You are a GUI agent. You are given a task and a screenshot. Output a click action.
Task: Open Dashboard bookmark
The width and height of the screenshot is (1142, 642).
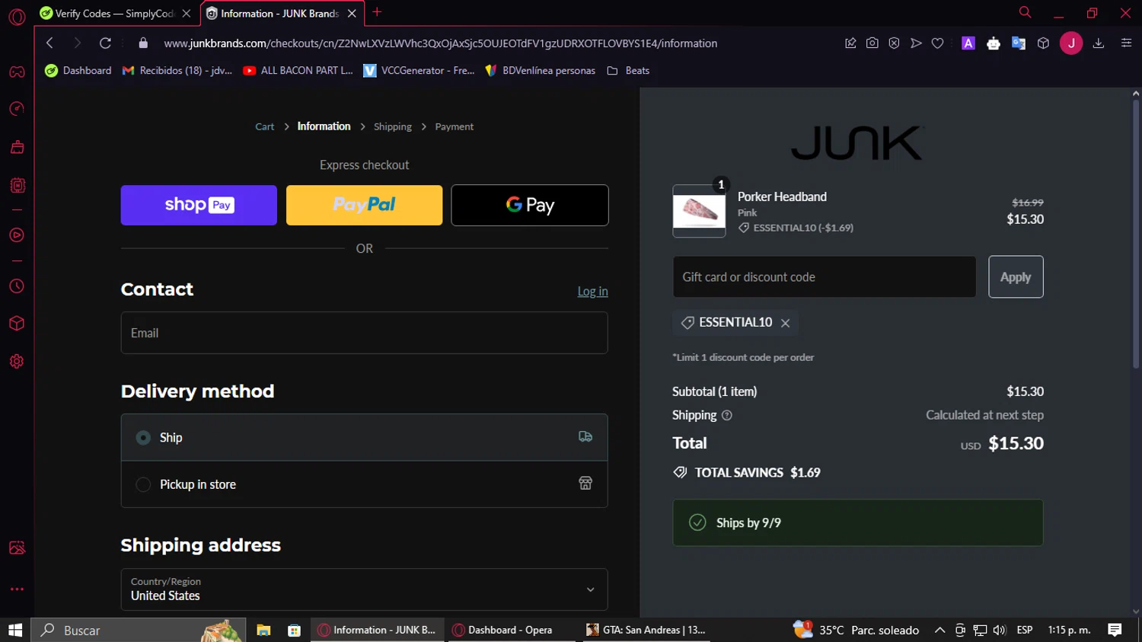(x=78, y=71)
